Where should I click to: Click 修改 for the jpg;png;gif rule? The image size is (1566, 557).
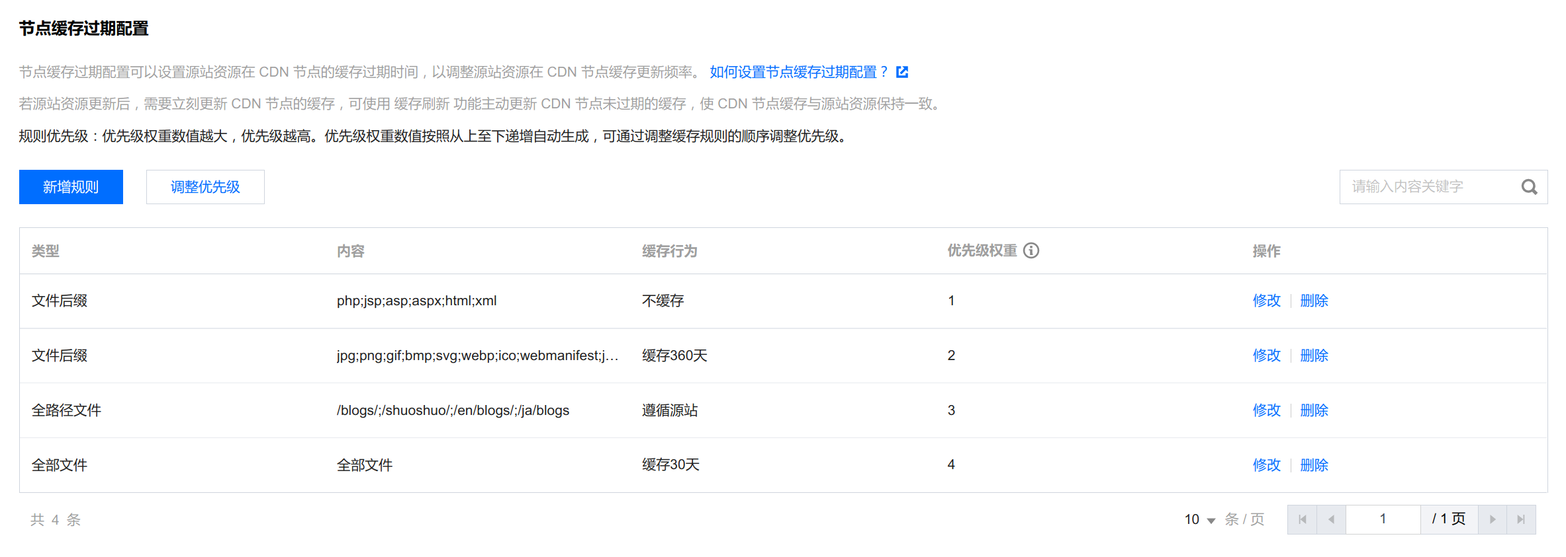point(1266,355)
